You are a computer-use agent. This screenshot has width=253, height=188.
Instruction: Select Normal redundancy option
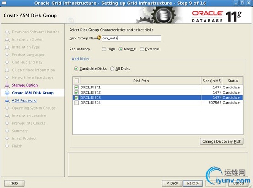pos(121,49)
